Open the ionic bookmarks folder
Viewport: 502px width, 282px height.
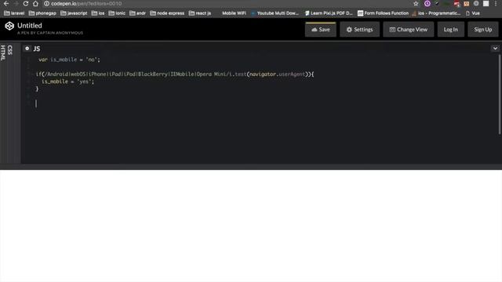(117, 13)
